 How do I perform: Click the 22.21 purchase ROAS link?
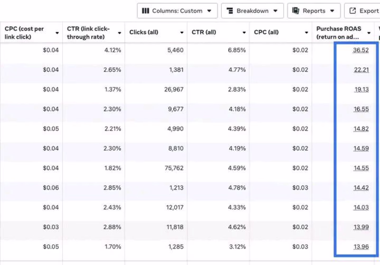(x=361, y=70)
